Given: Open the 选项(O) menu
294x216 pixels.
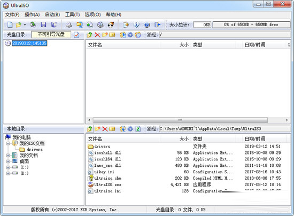Looking at the screenshot, I should (92, 14).
